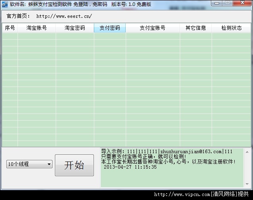Select the highlighted 支付密码 column header
The height and width of the screenshot is (200, 253).
110,28
